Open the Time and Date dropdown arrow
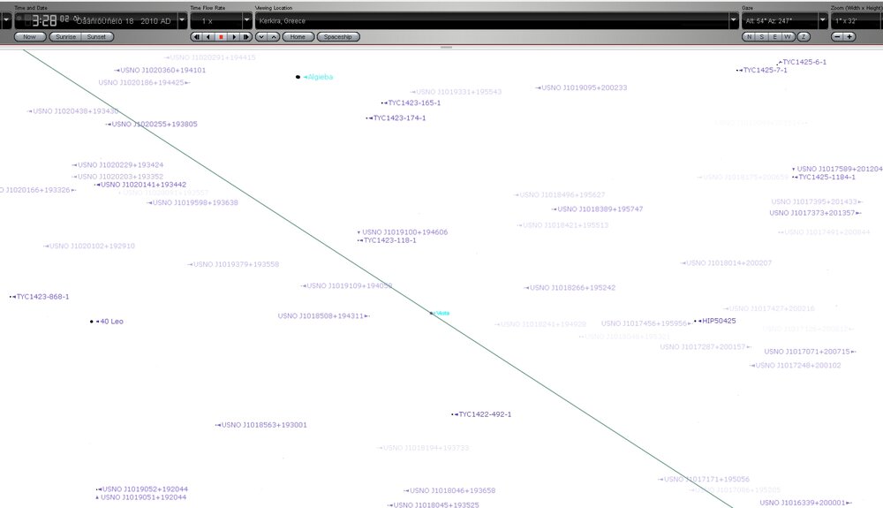 click(182, 19)
